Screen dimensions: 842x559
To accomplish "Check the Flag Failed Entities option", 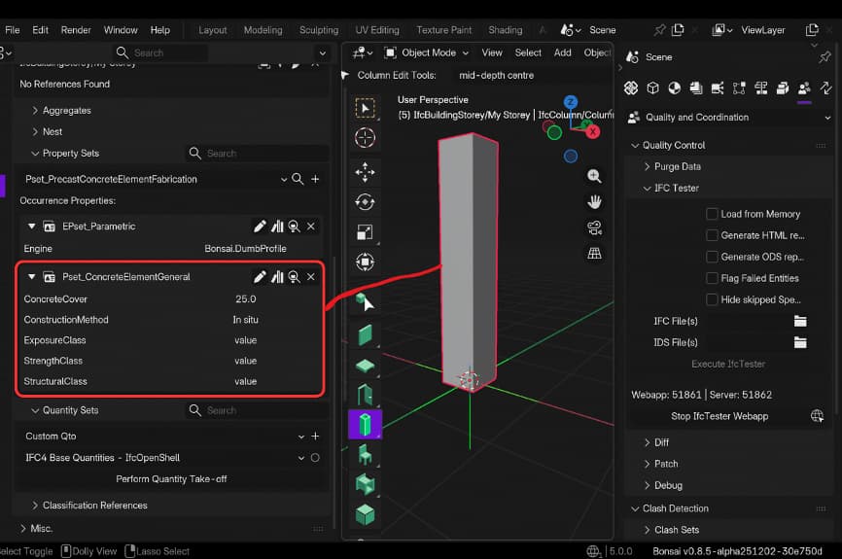I will pos(712,278).
